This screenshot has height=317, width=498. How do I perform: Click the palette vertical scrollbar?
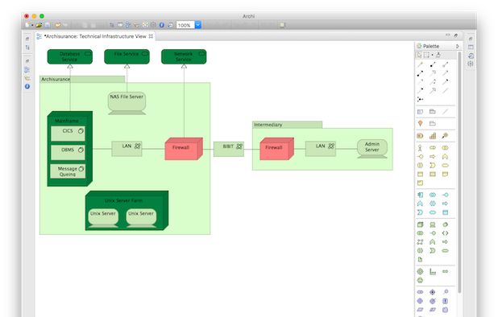[x=459, y=172]
